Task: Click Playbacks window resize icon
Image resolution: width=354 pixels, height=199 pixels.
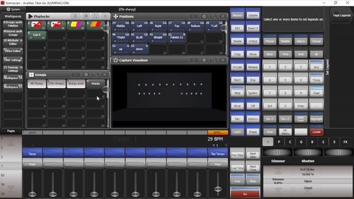Action: coord(96,16)
